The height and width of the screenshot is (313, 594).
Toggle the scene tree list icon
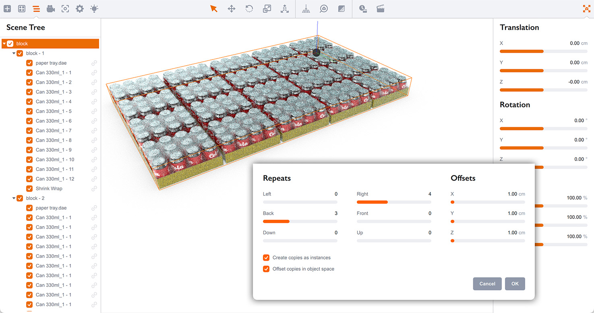(x=36, y=8)
